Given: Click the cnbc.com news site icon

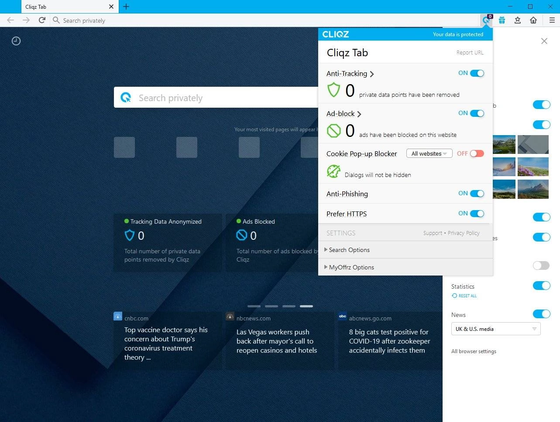Looking at the screenshot, I should pyautogui.click(x=118, y=316).
